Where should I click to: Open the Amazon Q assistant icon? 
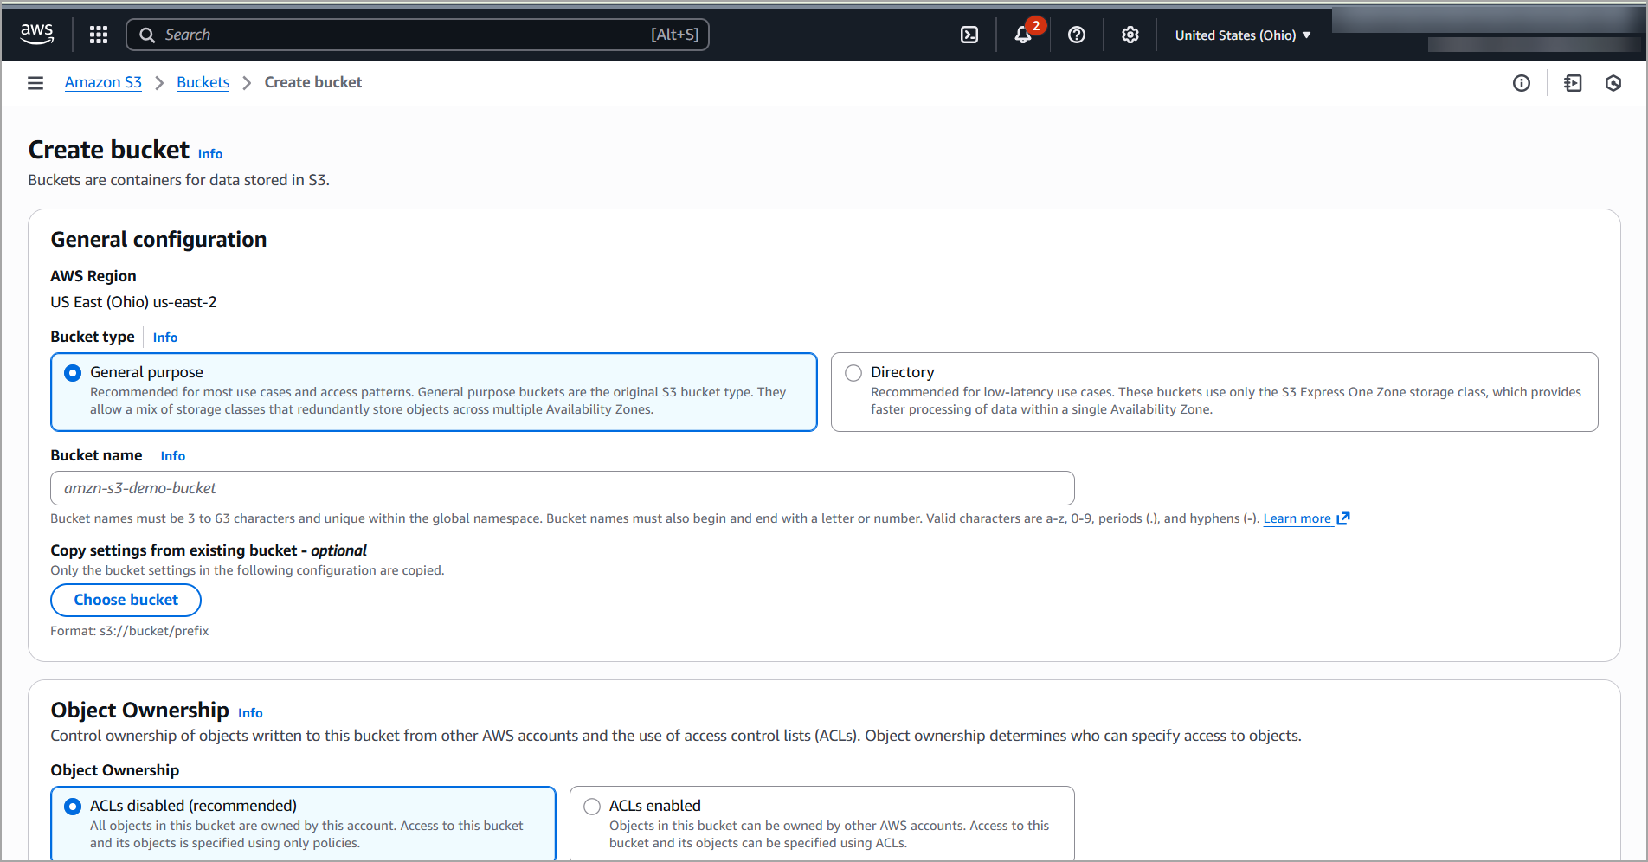[1613, 82]
